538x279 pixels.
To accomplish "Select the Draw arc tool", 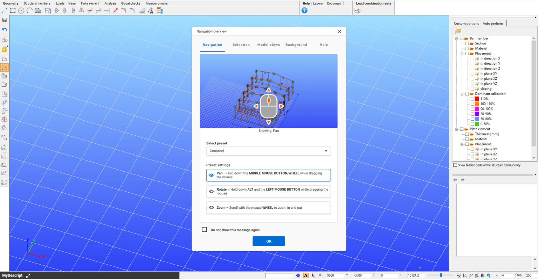I will coord(30,10).
